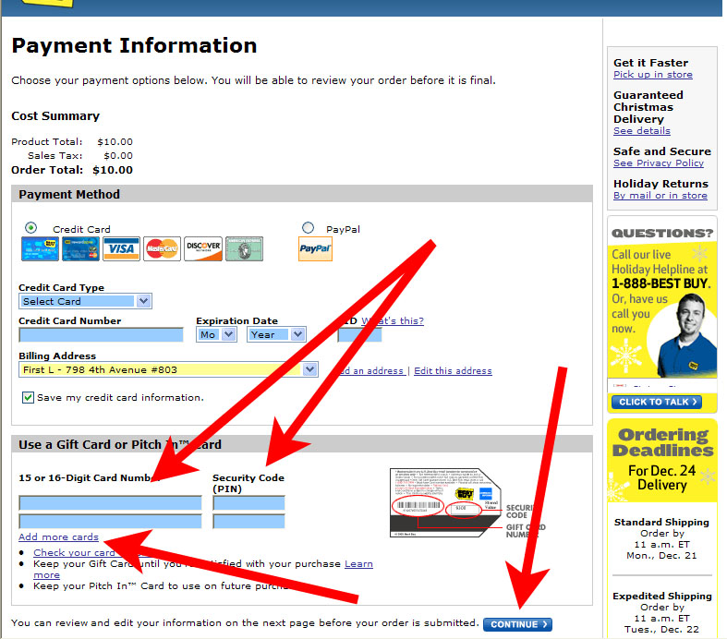This screenshot has height=639, width=727.
Task: Click the Order Total $10.00 amount
Action: [x=113, y=170]
